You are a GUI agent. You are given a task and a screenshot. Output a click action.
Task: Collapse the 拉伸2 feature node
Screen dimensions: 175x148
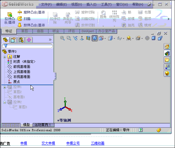point(4,102)
